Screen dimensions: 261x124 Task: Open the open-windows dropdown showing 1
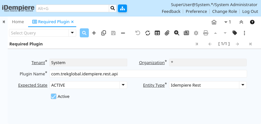click(227, 22)
